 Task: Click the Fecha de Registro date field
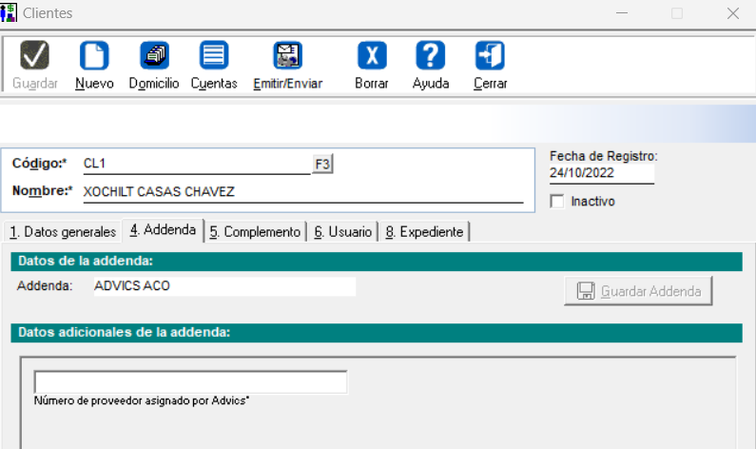pos(602,173)
